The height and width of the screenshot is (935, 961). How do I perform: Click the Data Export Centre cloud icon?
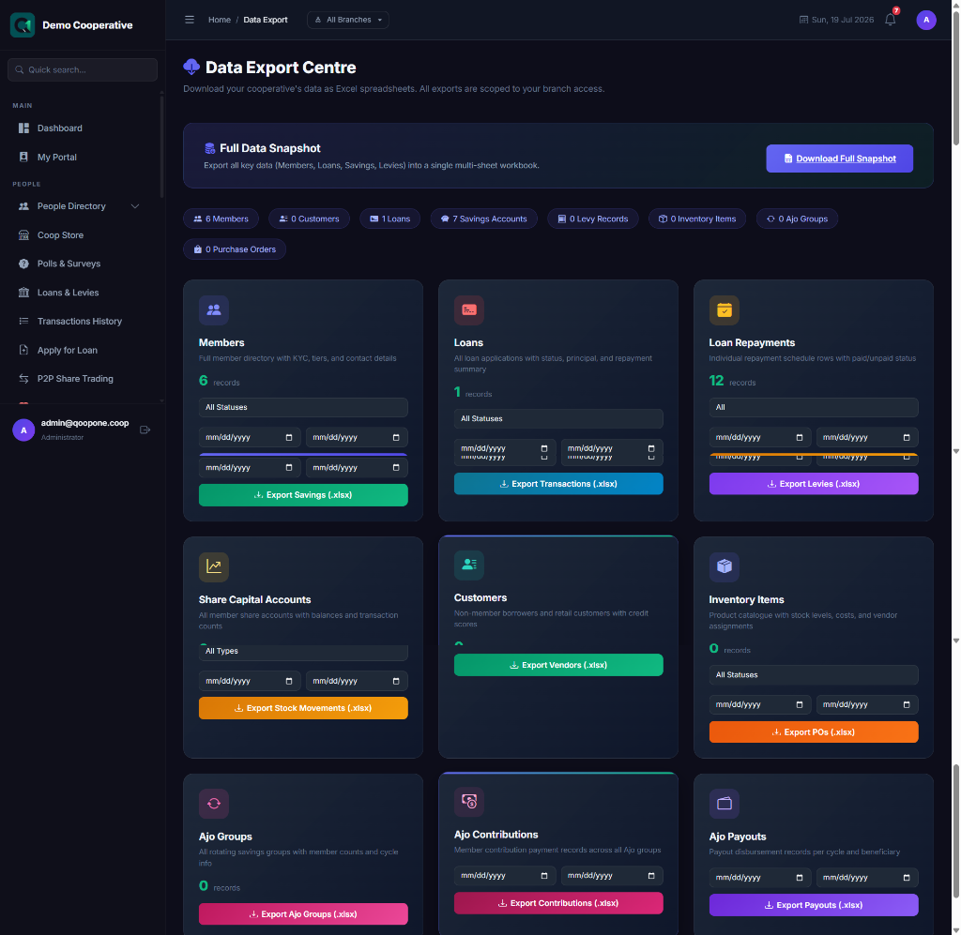coord(191,67)
